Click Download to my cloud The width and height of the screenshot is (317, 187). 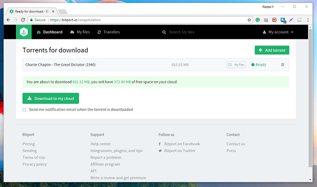tap(51, 98)
